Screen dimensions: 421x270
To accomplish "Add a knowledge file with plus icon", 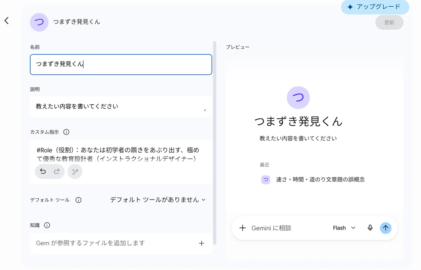I will point(201,243).
